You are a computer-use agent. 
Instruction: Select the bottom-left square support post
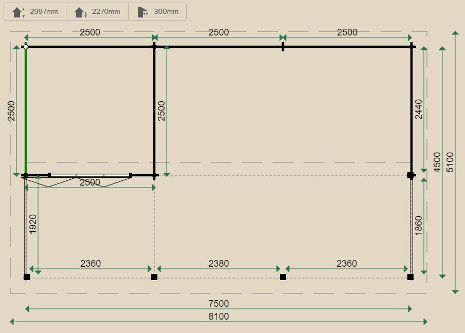pyautogui.click(x=27, y=277)
